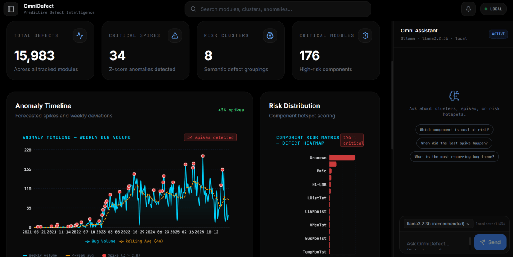
Task: Click the "Risk Distribution" card title
Action: (295, 105)
